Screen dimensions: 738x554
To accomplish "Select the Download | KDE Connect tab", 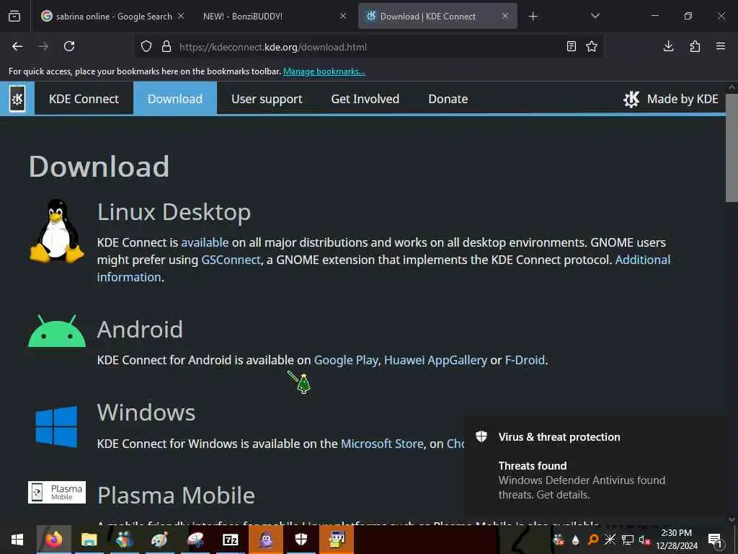I will click(437, 16).
